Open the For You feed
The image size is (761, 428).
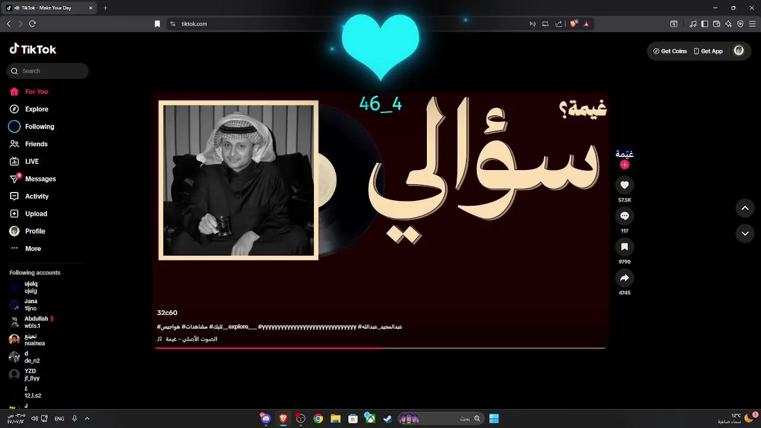(29, 92)
